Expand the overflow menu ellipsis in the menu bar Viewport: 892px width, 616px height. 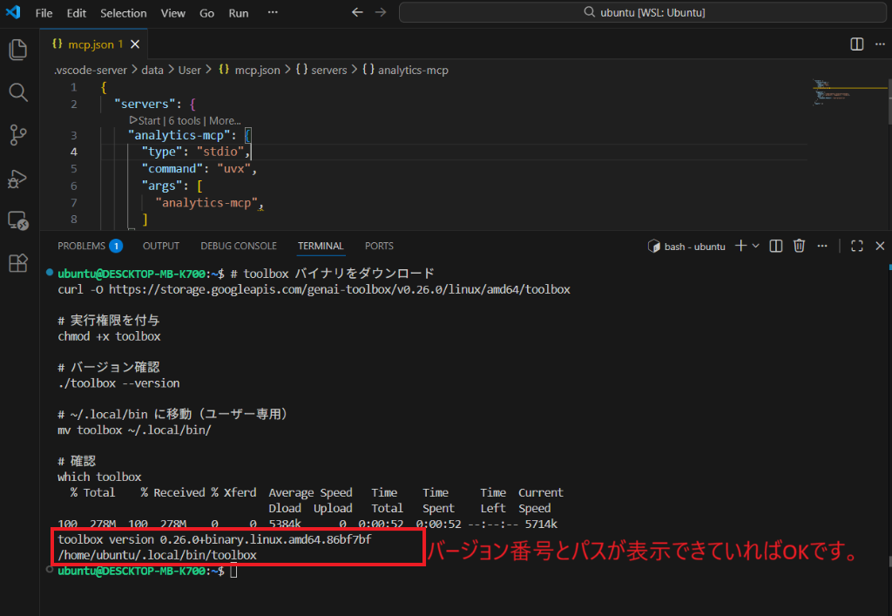pos(273,12)
